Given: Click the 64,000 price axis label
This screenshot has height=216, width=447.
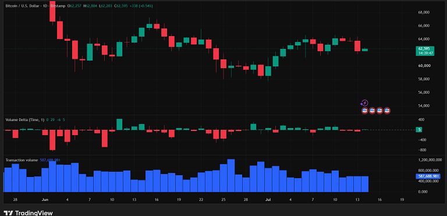Looking at the screenshot, I should (424, 39).
